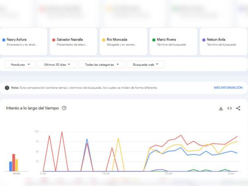The height and width of the screenshot is (186, 248).
Task: Click the MÁS INFORMACIÓN link
Action: click(228, 88)
